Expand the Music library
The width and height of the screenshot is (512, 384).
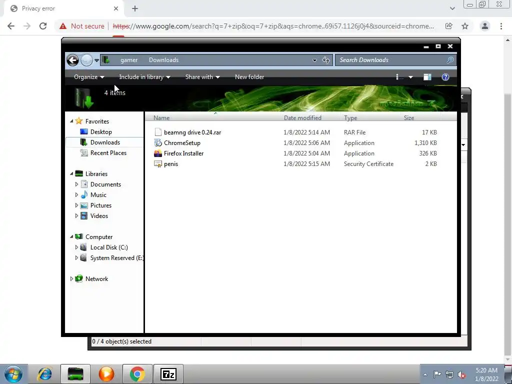(x=76, y=195)
